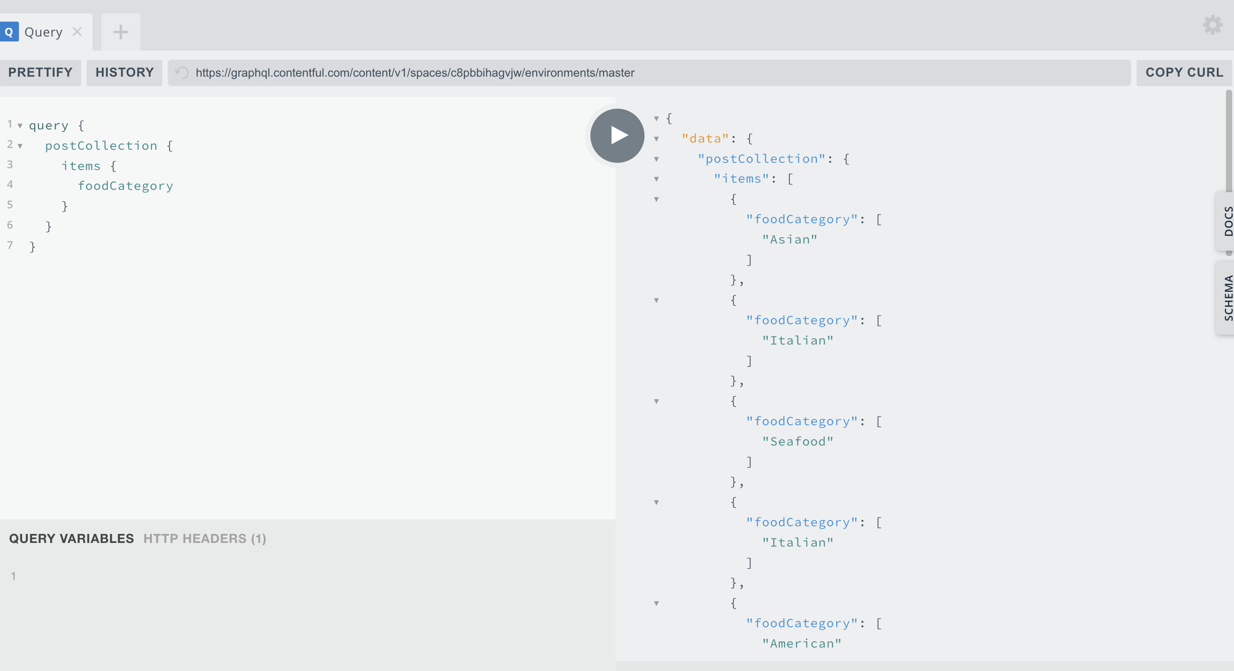Fold the postCollection block on editor line 2
The image size is (1234, 671).
coord(20,146)
